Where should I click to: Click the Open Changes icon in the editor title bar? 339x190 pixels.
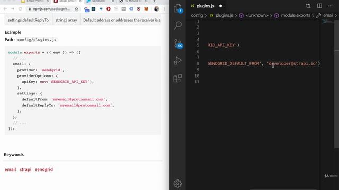tap(308, 6)
